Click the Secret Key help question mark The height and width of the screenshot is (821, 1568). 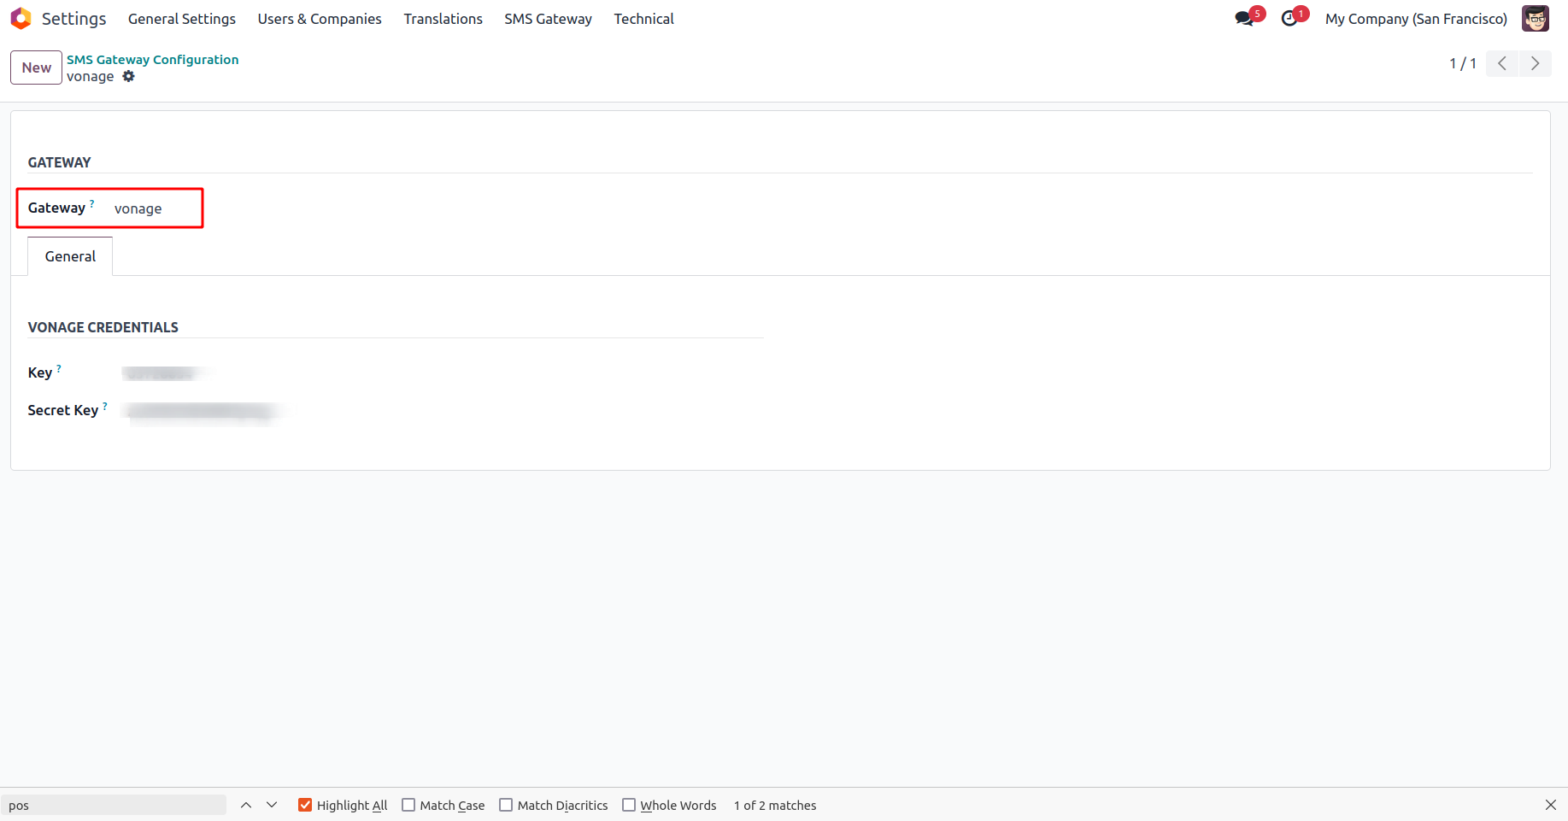pos(105,406)
